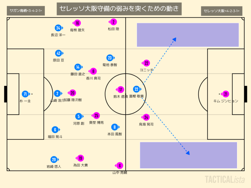
Task: Click blue player marker number 14
Action: [x=77, y=67]
